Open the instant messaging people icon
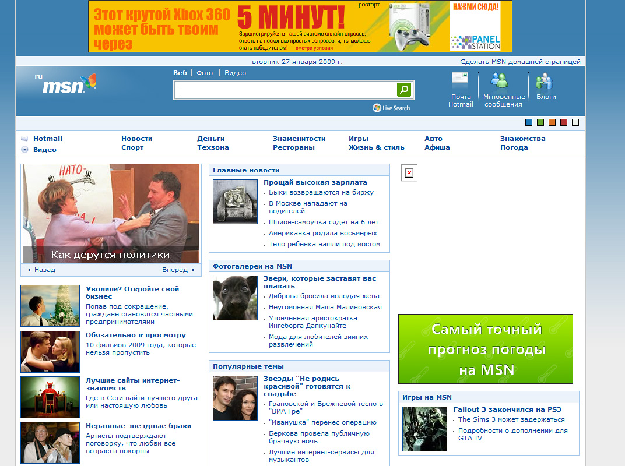The image size is (625, 466). [x=500, y=81]
